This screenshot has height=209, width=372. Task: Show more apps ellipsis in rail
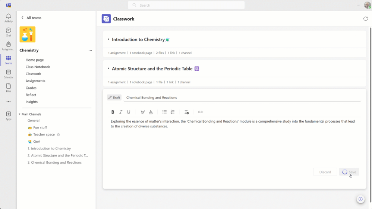click(8, 102)
